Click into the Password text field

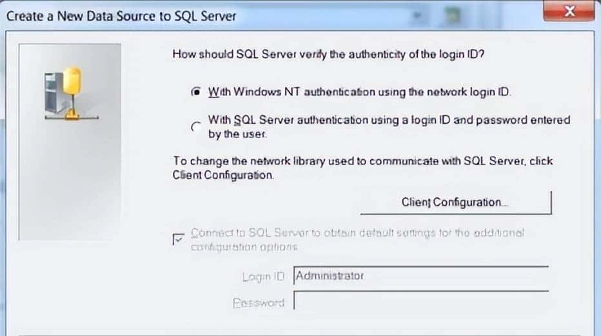click(420, 301)
